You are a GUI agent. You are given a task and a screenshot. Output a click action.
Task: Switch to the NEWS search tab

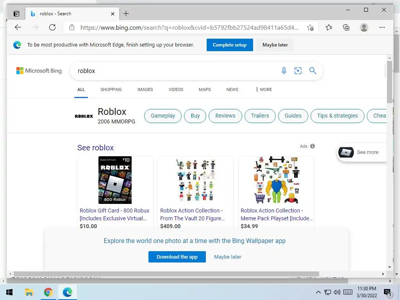tap(232, 89)
